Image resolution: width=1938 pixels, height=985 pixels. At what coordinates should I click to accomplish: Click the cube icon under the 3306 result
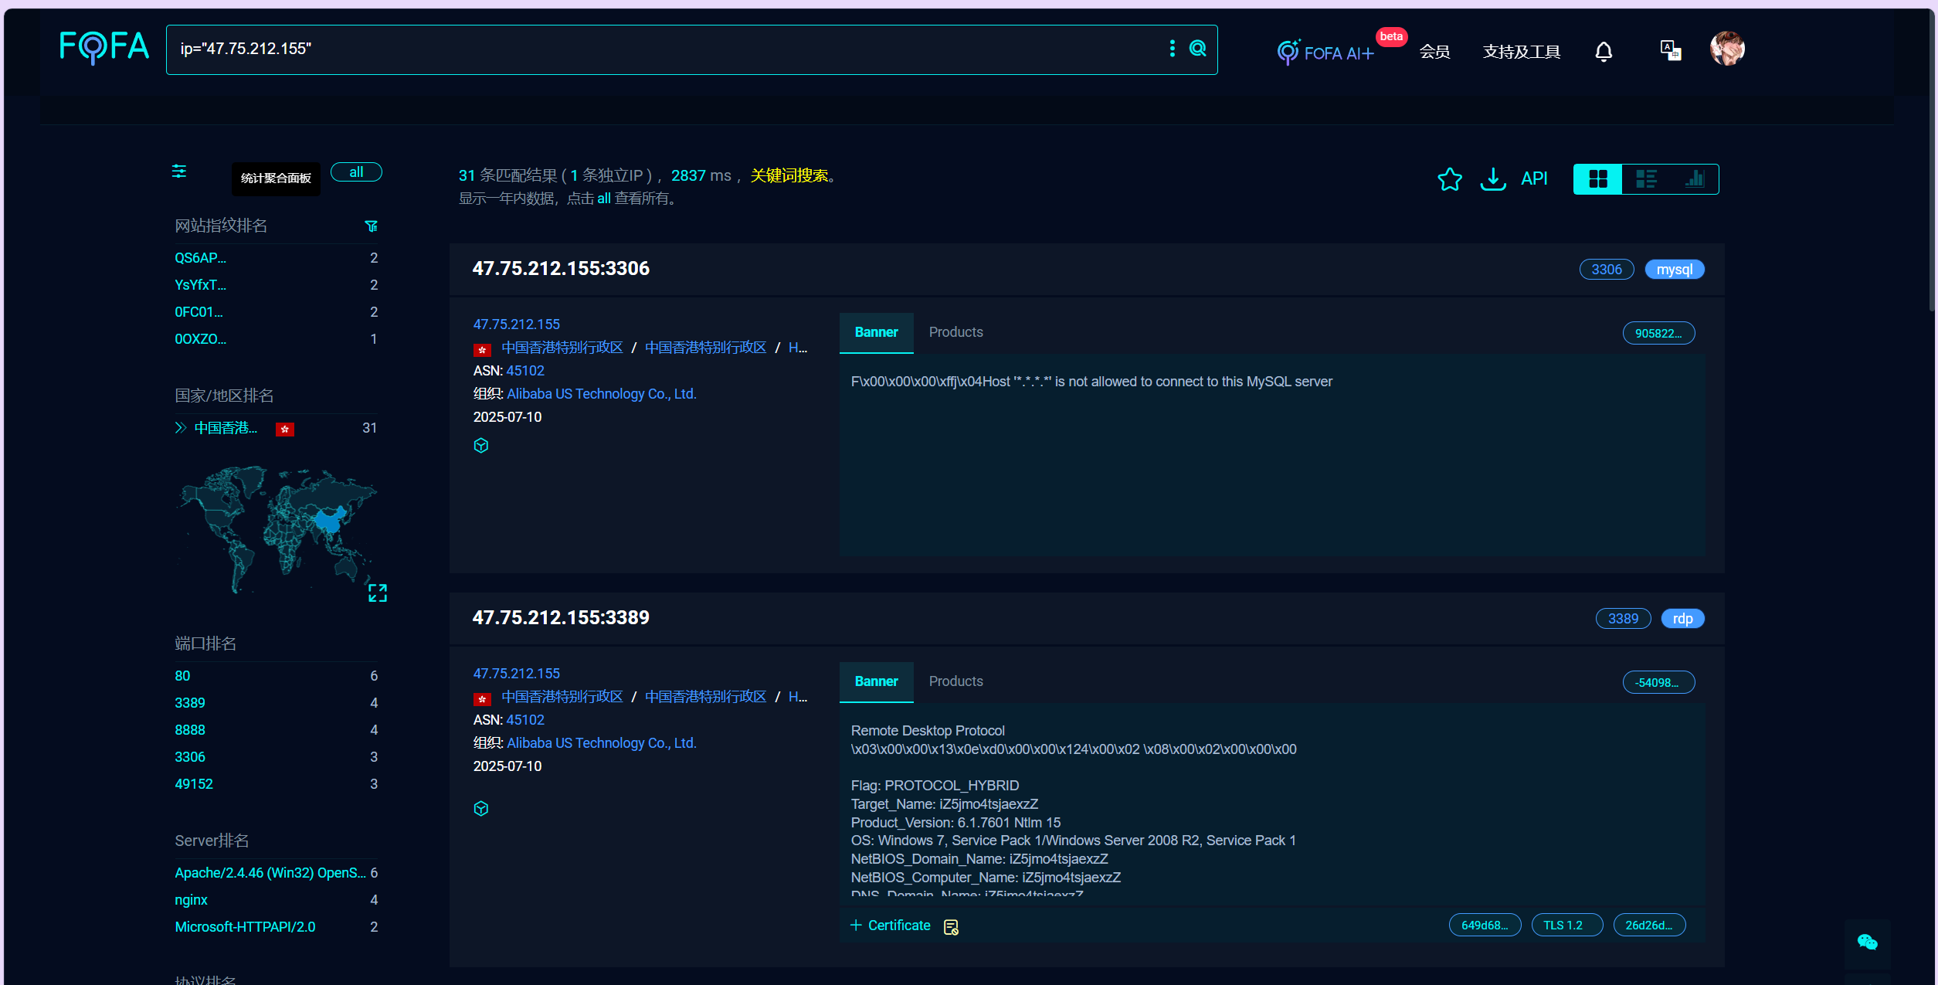point(480,446)
